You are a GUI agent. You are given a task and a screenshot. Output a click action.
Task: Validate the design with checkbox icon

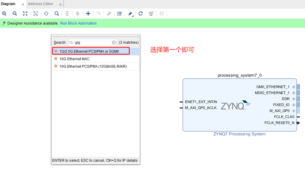[x=120, y=13]
